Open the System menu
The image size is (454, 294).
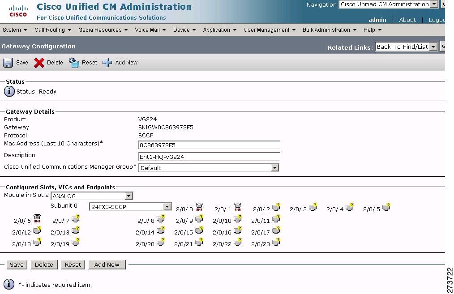point(14,30)
